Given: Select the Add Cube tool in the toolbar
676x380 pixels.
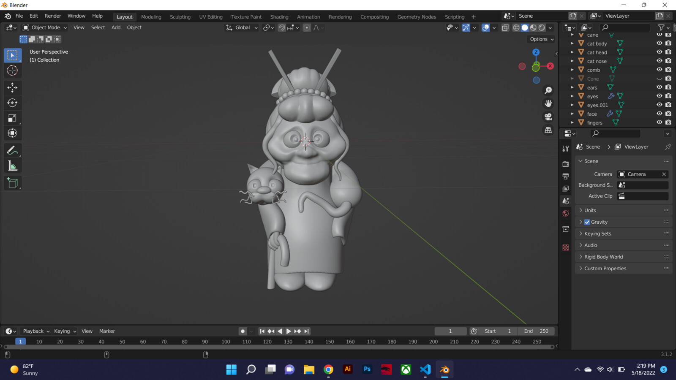Looking at the screenshot, I should (x=13, y=182).
